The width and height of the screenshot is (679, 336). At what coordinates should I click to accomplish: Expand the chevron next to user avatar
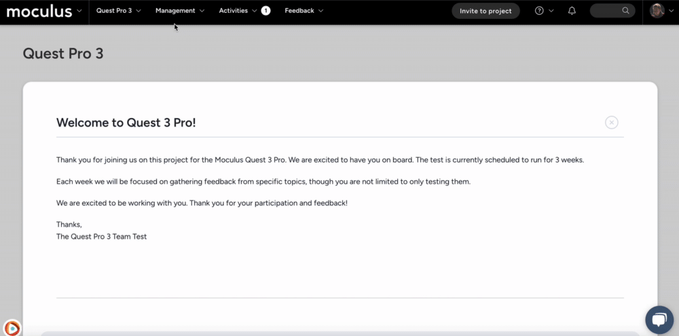coord(672,11)
